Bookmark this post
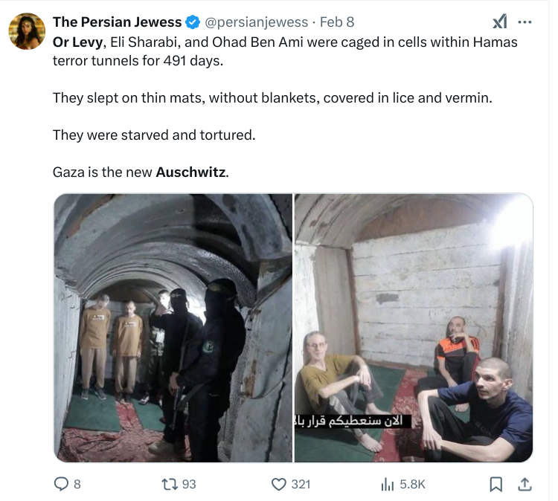Screen dimensions: 558x501 pos(496,485)
